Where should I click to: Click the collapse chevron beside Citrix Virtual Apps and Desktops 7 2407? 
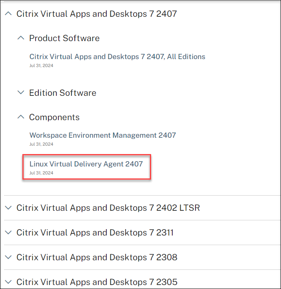tap(8, 14)
